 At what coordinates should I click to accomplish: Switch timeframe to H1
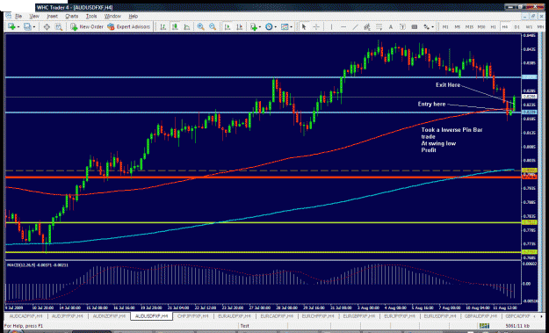click(493, 26)
